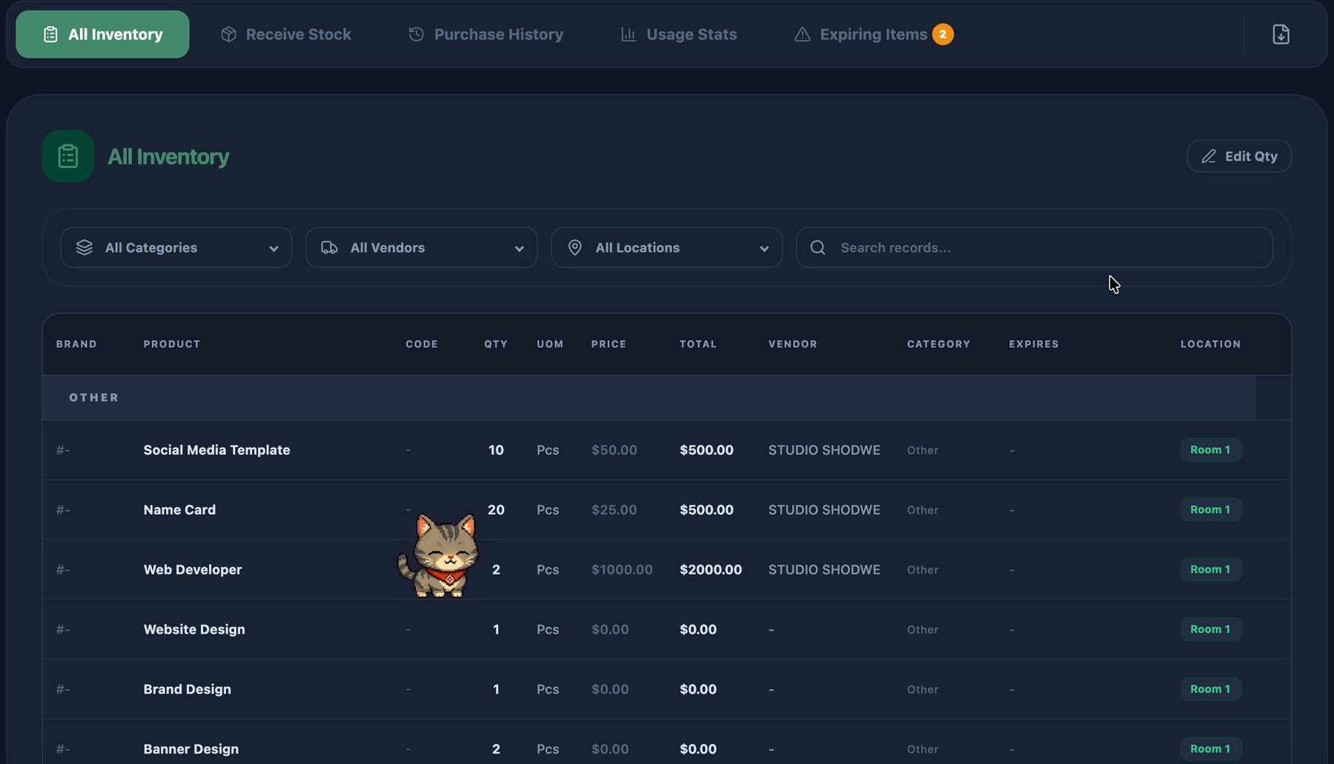Click the orange badge showing 2
1334x764 pixels.
[x=943, y=34]
